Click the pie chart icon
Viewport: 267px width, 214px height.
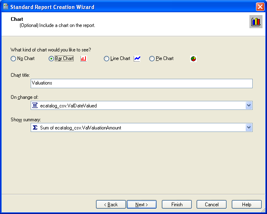(x=193, y=59)
